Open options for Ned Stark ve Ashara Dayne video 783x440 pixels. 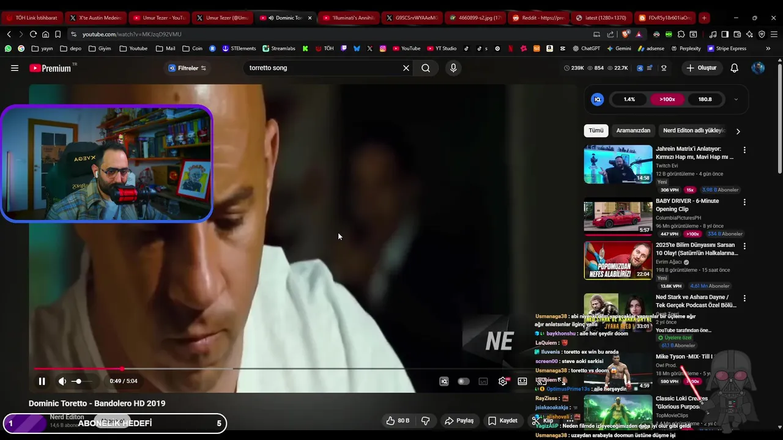(x=744, y=298)
